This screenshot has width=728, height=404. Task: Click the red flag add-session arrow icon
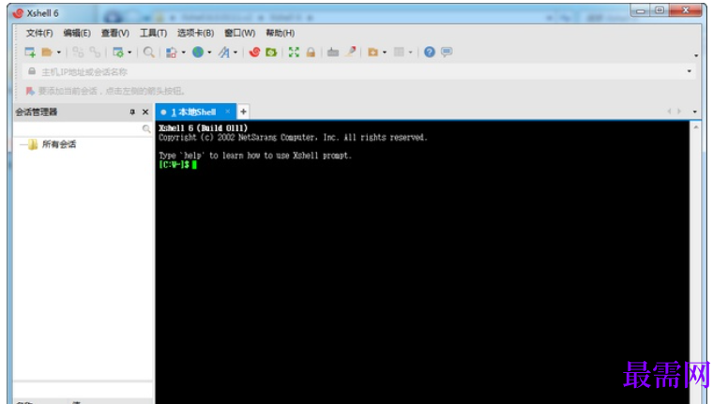(30, 91)
